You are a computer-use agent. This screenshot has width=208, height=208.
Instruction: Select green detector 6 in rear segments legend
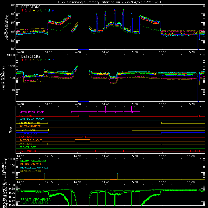point(41,60)
